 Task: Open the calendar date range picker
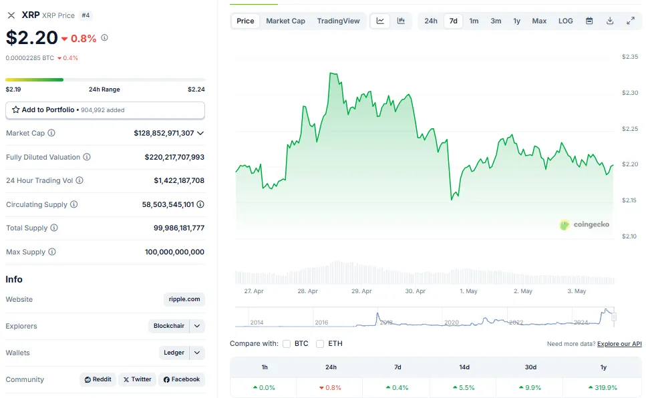click(590, 21)
